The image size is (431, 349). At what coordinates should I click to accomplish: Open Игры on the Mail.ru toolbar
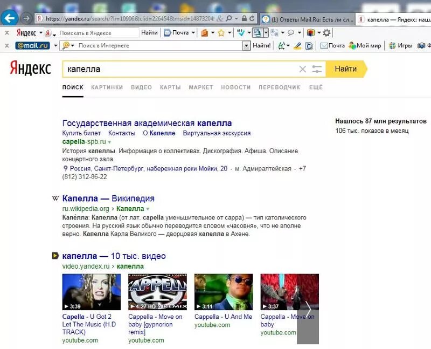click(x=400, y=45)
